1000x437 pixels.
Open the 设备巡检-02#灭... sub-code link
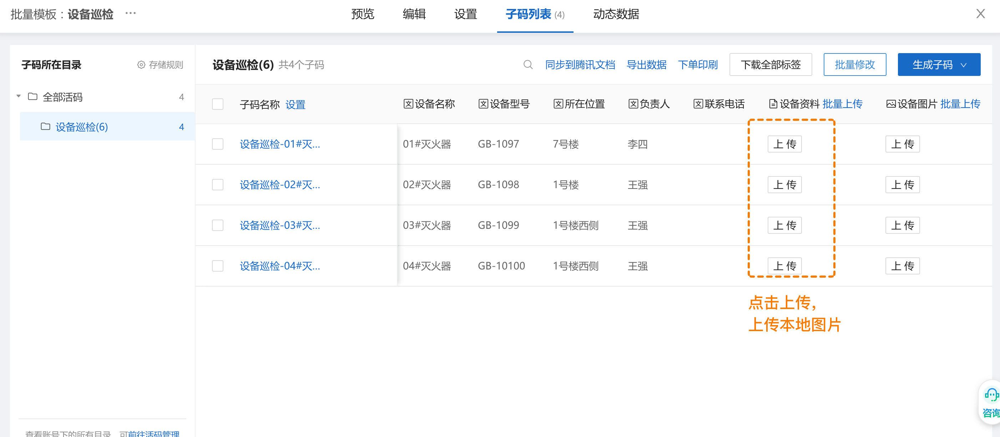pyautogui.click(x=279, y=185)
